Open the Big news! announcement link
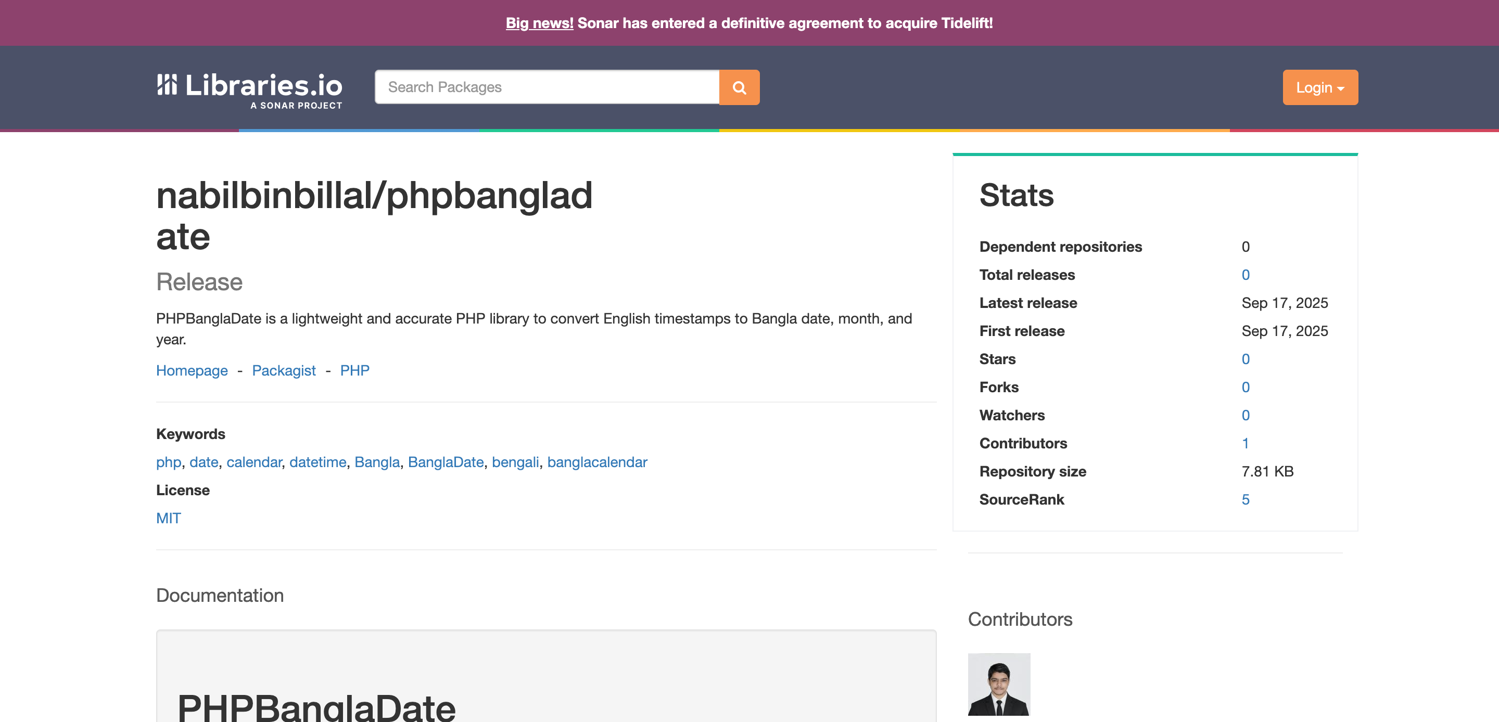This screenshot has width=1499, height=722. [539, 23]
